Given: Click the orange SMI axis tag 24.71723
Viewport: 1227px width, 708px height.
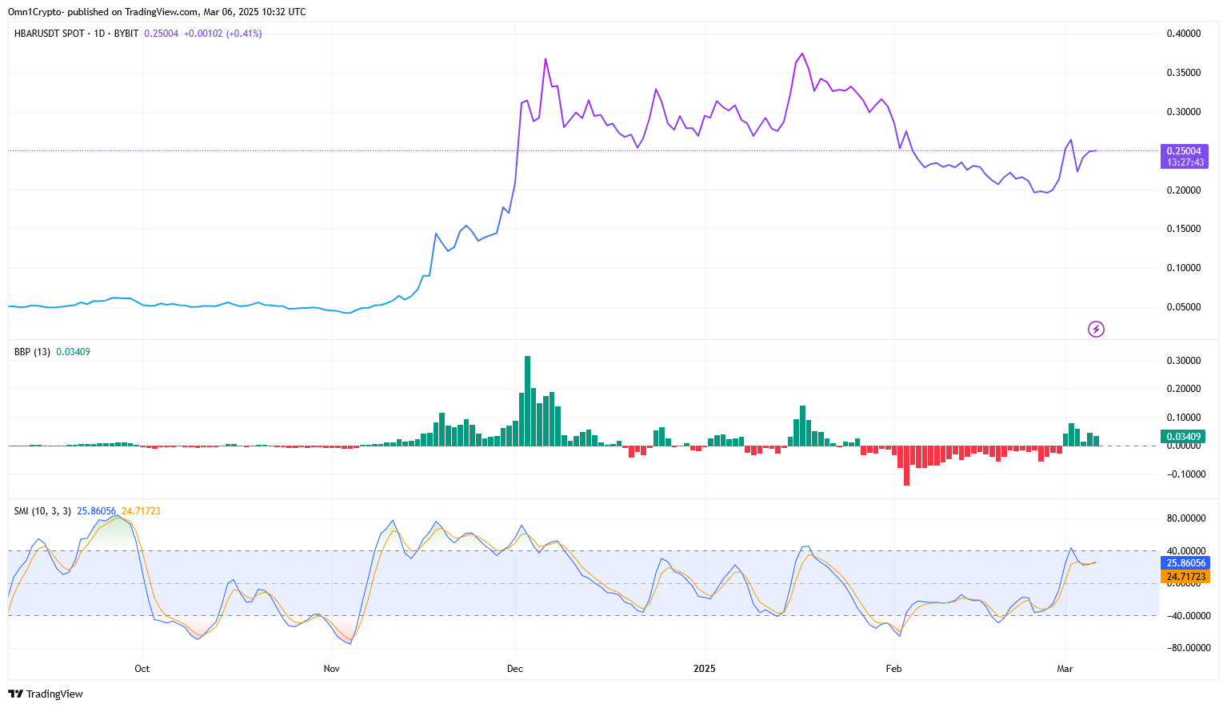Looking at the screenshot, I should (1185, 577).
